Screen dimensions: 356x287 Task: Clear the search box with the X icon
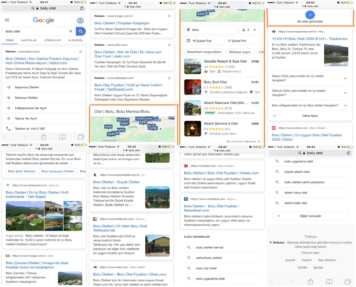coord(71,31)
